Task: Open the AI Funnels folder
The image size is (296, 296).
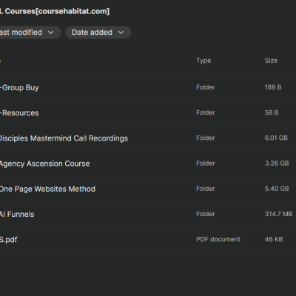Action: 17,215
